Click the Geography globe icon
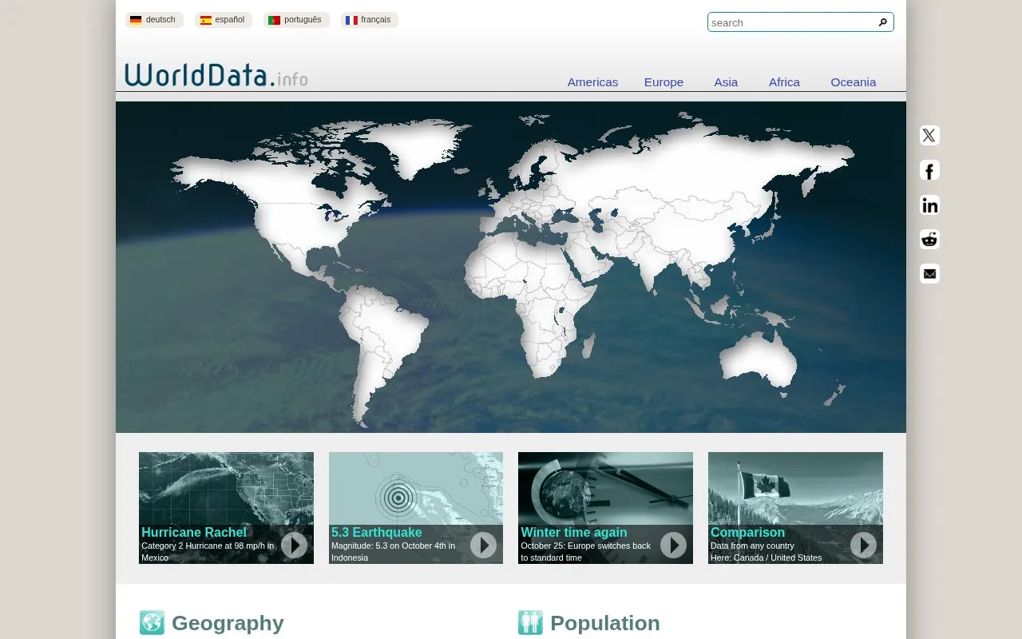The width and height of the screenshot is (1022, 639). pos(152,622)
